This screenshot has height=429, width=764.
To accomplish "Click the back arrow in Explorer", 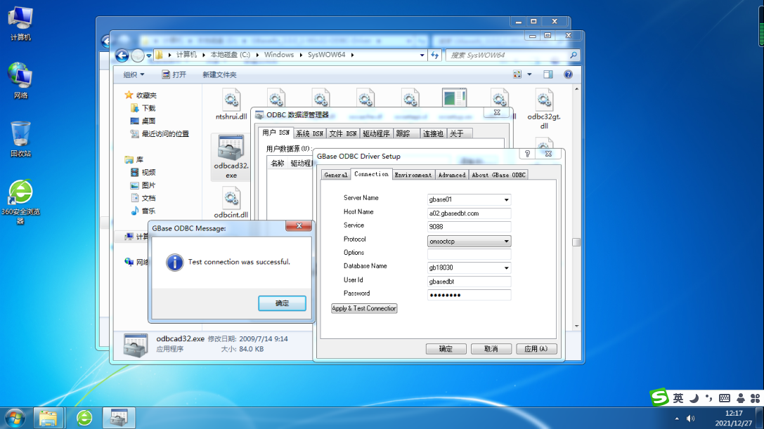I will point(122,55).
